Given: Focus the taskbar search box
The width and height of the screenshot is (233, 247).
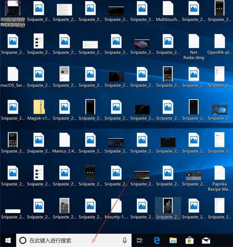Looking at the screenshot, I should (x=73, y=240).
